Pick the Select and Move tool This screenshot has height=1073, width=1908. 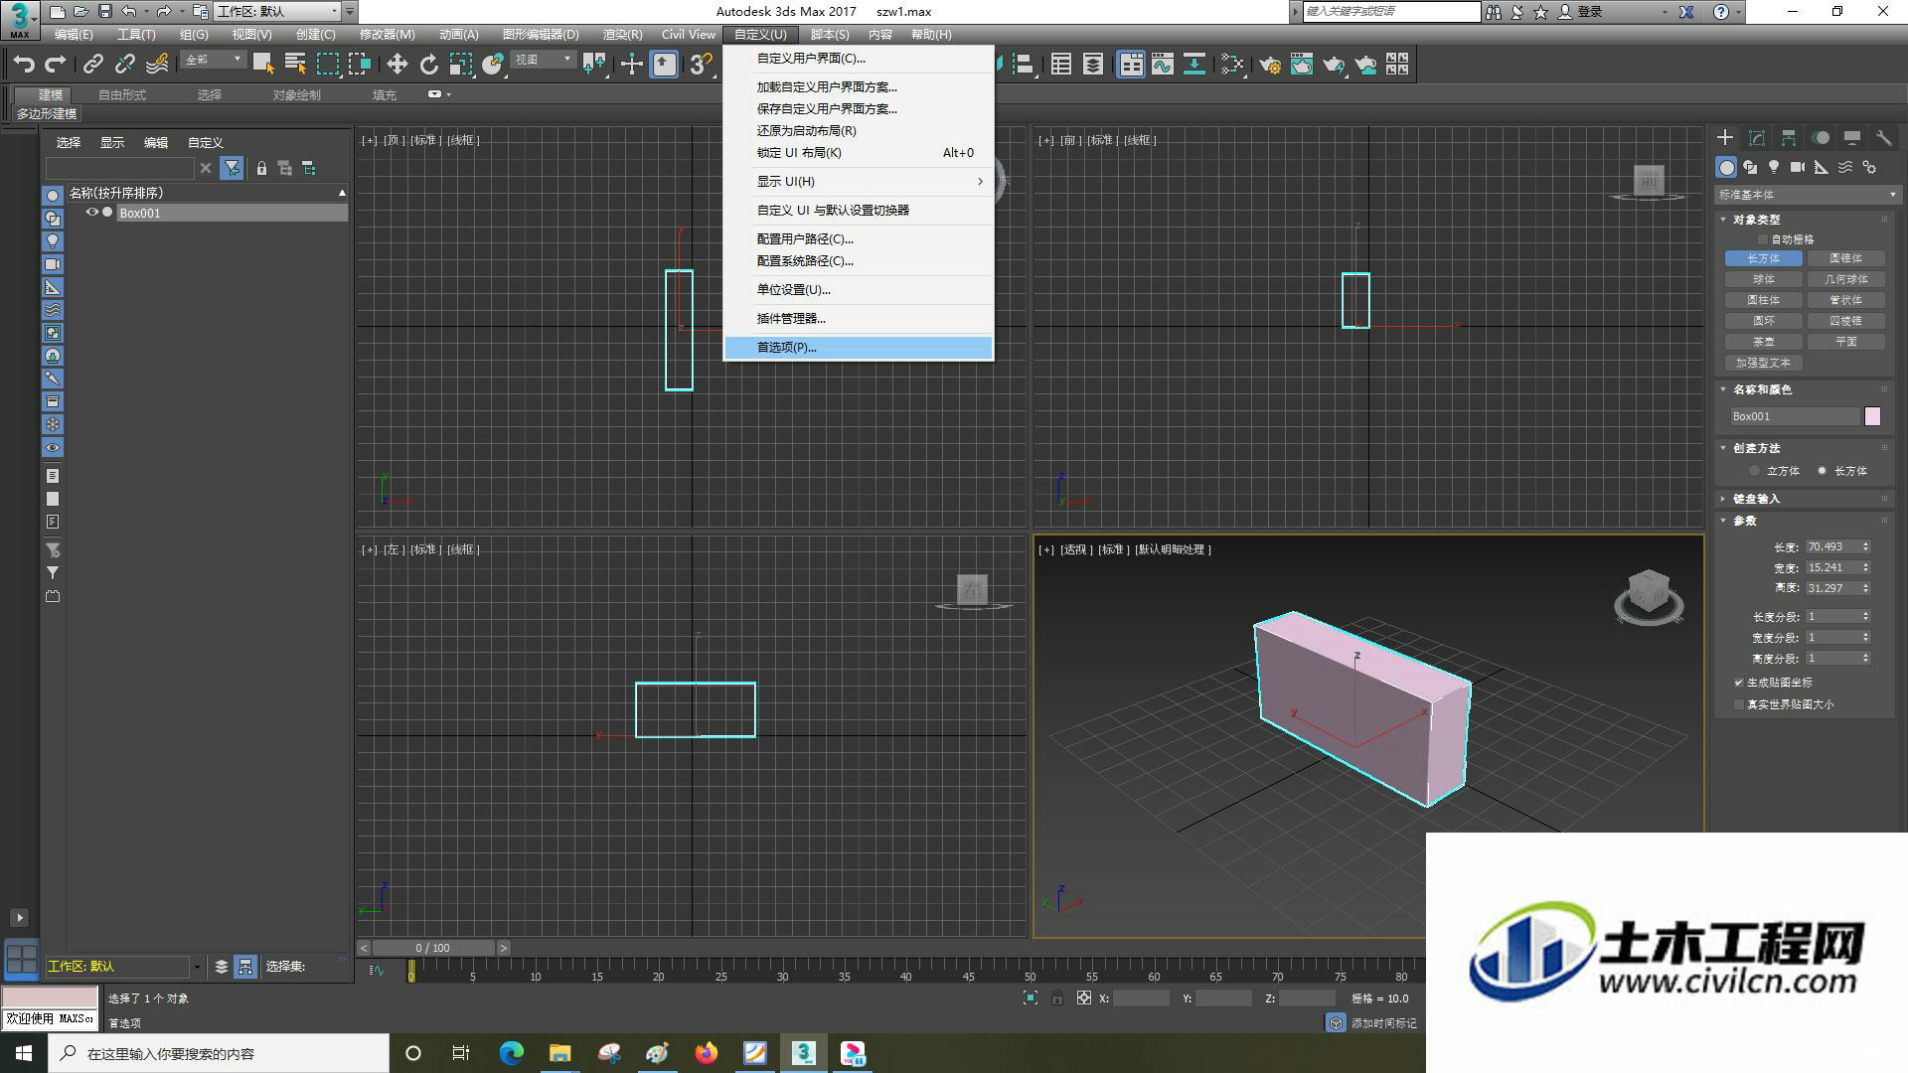pos(397,65)
